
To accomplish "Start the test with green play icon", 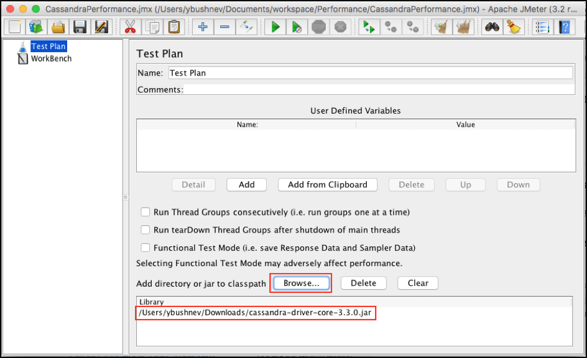I will (274, 27).
